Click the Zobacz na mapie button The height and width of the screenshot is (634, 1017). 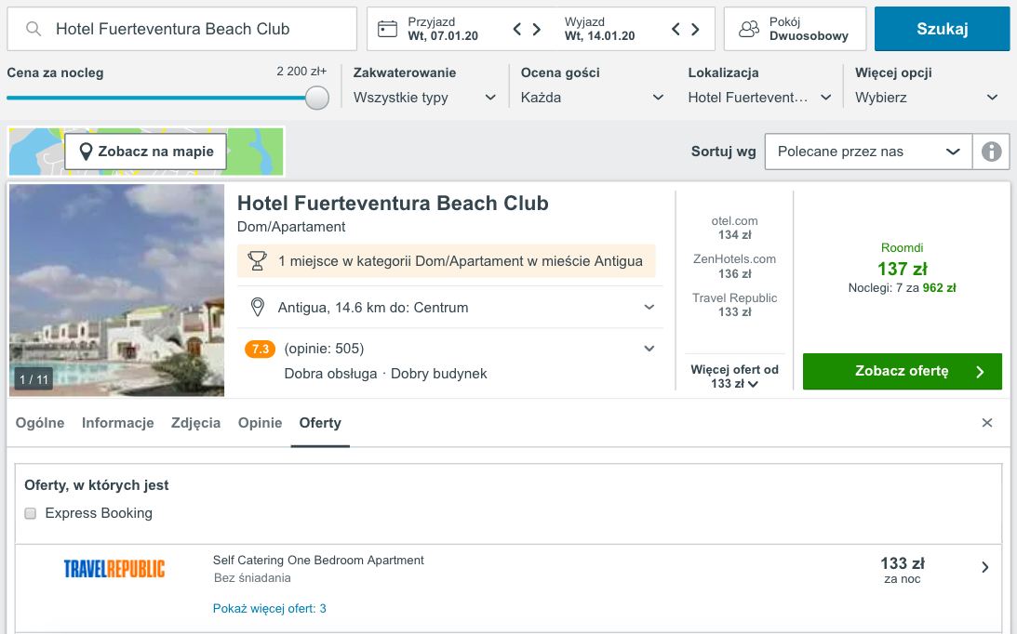pos(145,152)
